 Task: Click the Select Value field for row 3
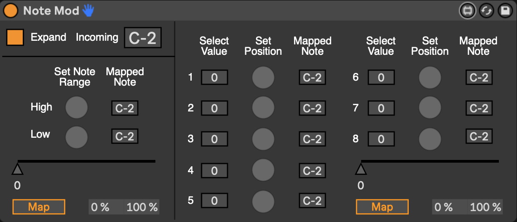[214, 139]
